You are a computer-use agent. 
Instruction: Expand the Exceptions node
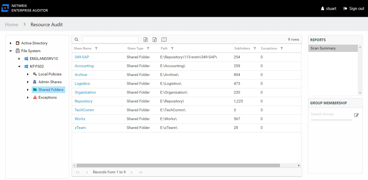click(28, 97)
